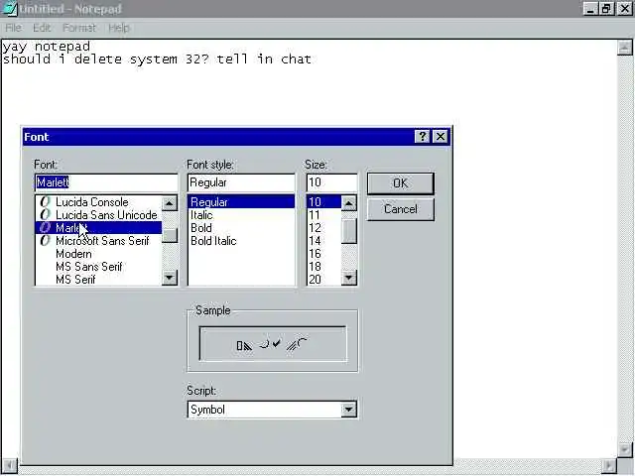
Task: Select Lucida Console in font list
Action: point(98,201)
